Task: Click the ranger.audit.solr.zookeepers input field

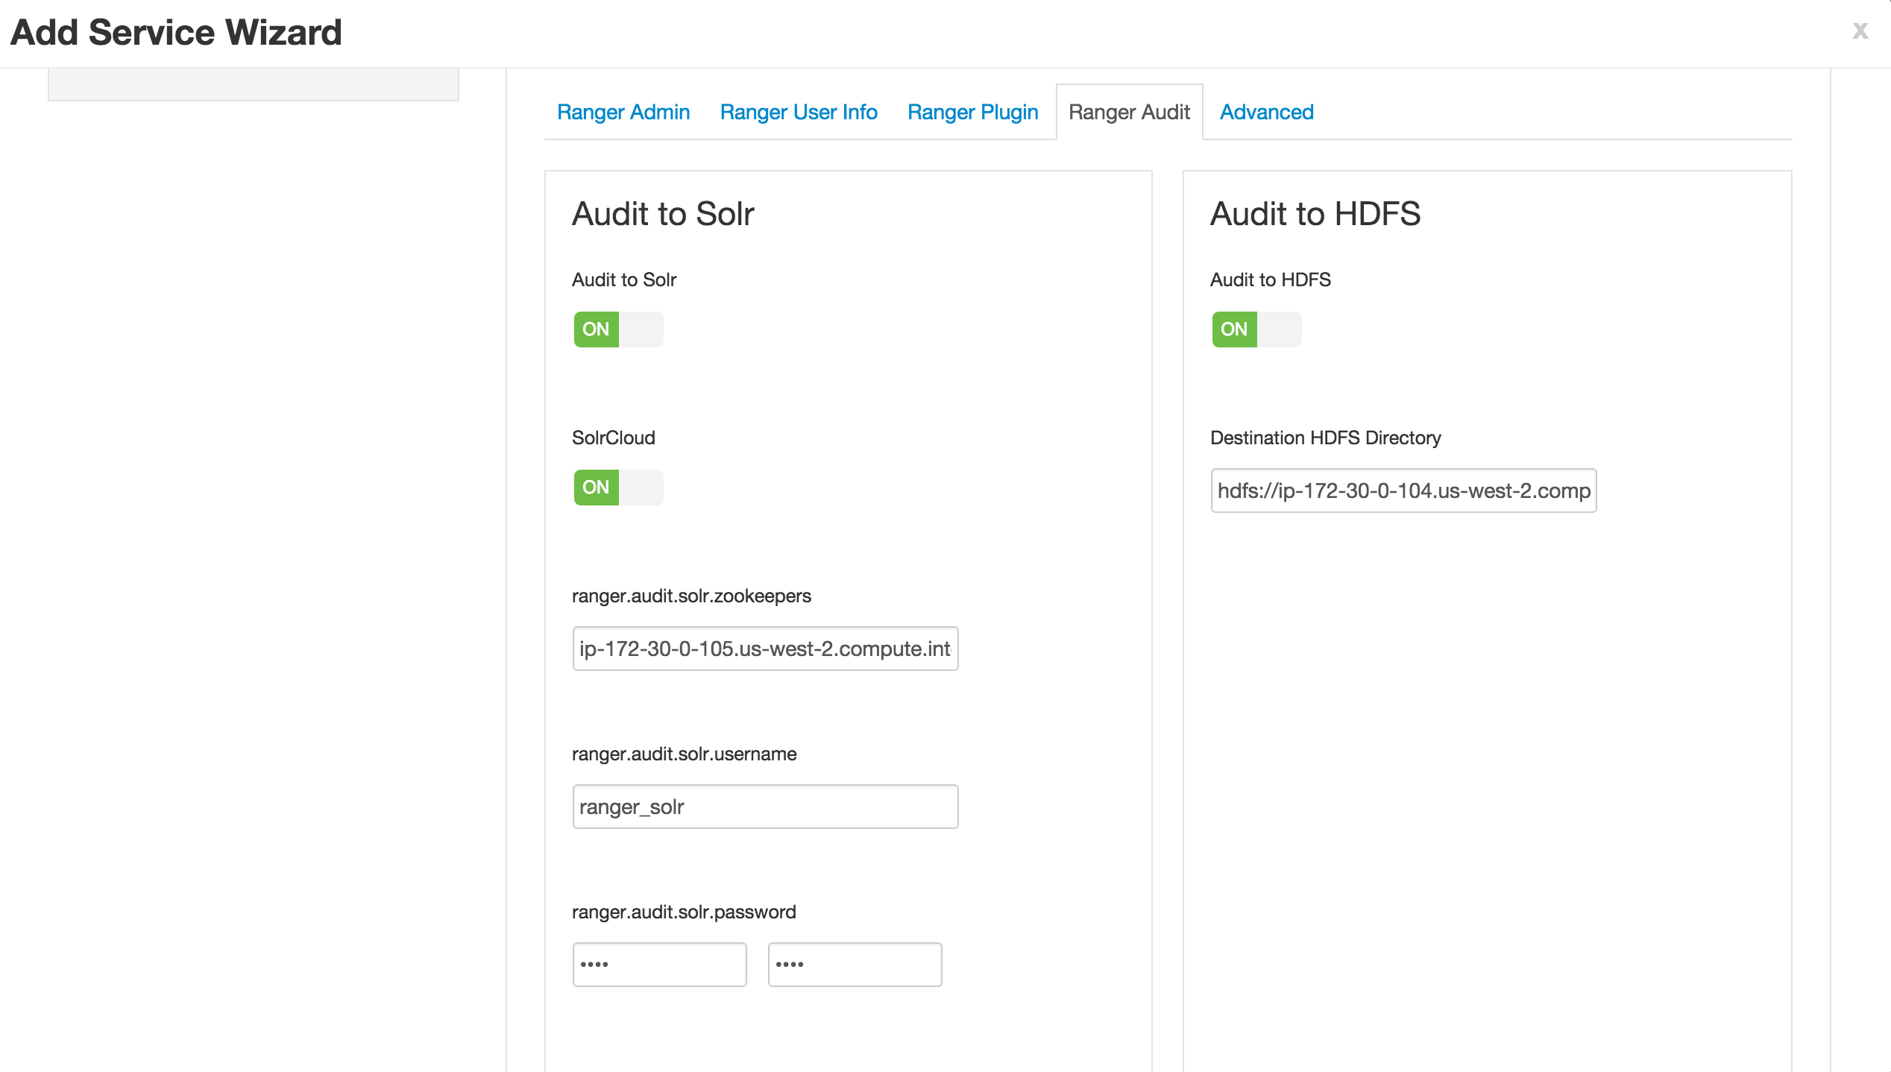Action: (x=765, y=649)
